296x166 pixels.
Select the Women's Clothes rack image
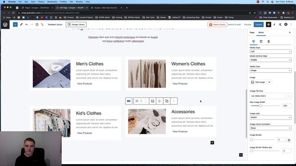(147, 74)
